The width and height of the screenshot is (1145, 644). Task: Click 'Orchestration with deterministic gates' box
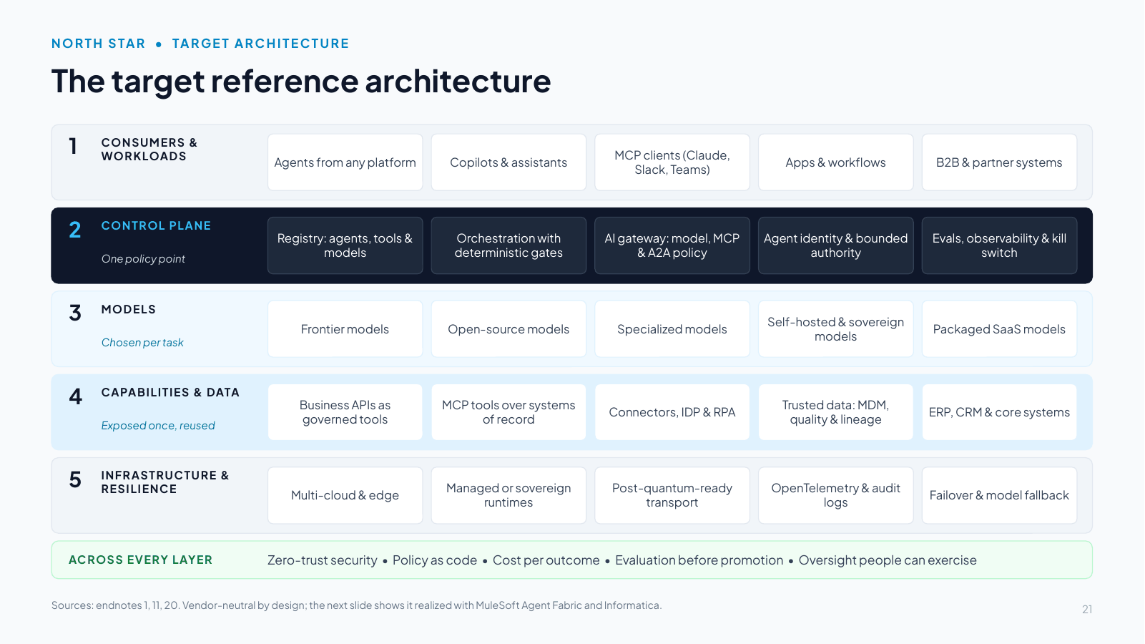coord(508,245)
